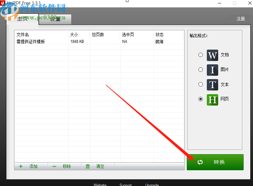The height and width of the screenshot is (186, 253).
Task: Open the 设置 tab
Action: [55, 19]
